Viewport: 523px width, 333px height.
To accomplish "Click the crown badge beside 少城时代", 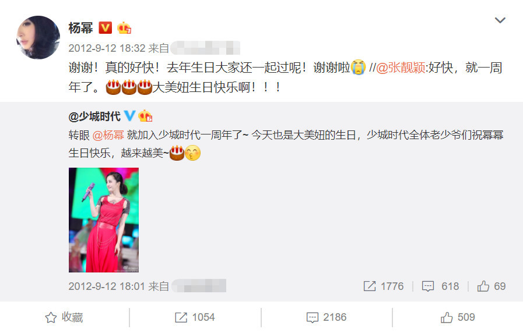I will [x=145, y=116].
